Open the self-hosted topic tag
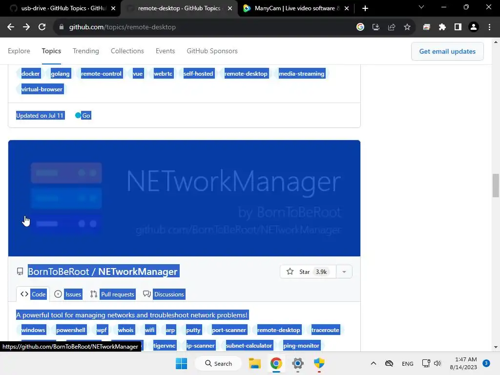This screenshot has width=500, height=375. click(x=198, y=74)
